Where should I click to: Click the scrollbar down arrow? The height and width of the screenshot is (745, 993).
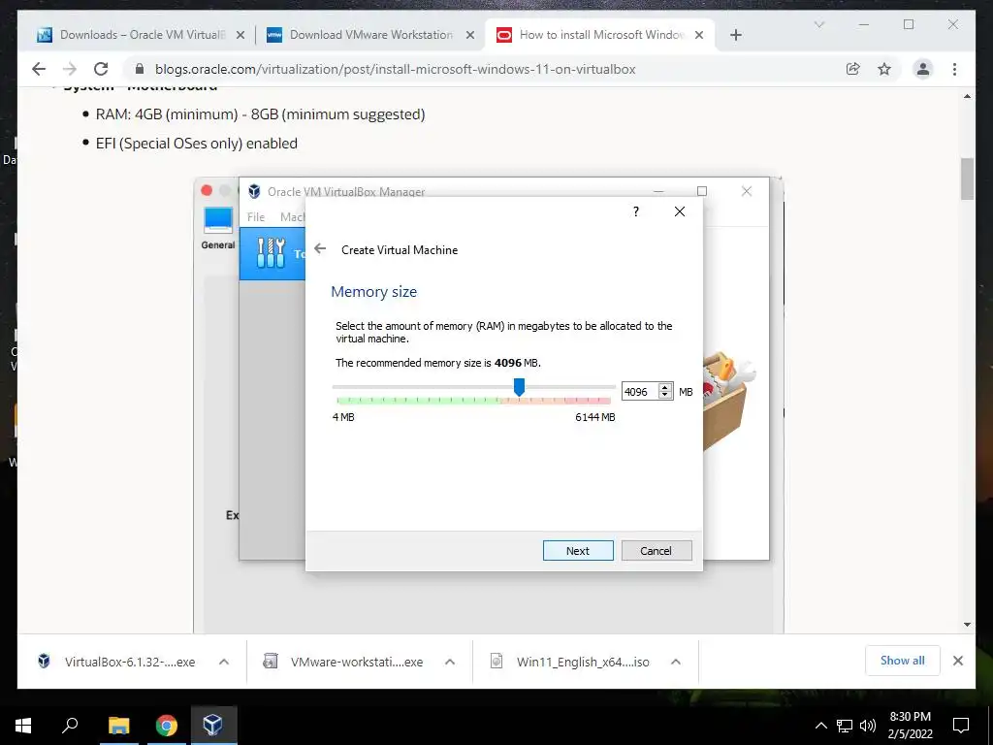pos(967,625)
